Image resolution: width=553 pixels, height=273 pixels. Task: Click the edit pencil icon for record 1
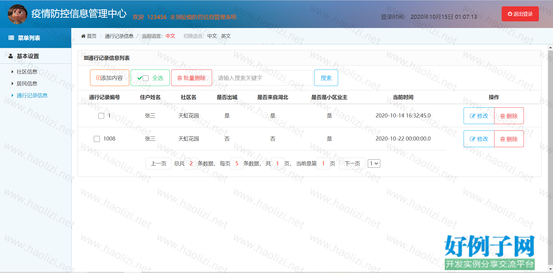[472, 116]
